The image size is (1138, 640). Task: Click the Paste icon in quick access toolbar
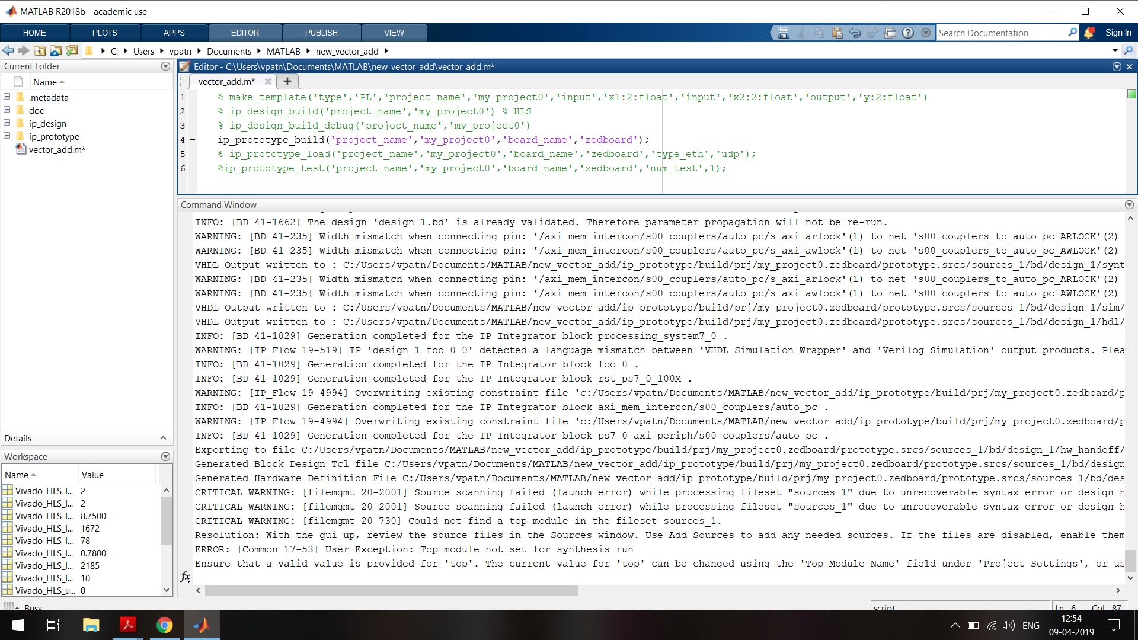[x=837, y=33]
